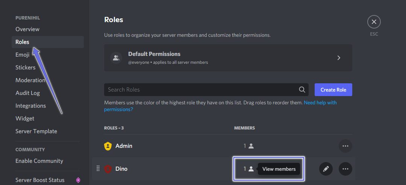Image resolution: width=406 pixels, height=185 pixels.
Task: Open more options for Admin role
Action: [x=345, y=146]
